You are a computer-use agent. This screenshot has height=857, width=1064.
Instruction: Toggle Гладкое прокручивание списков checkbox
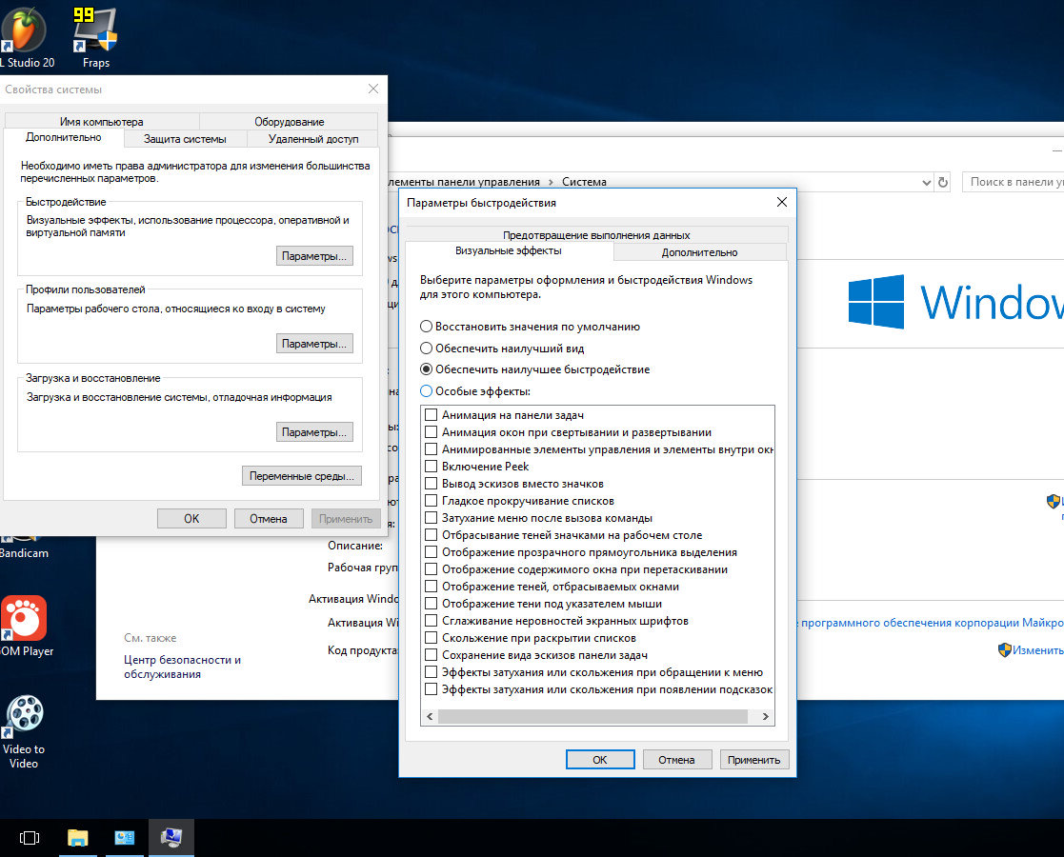coord(431,501)
